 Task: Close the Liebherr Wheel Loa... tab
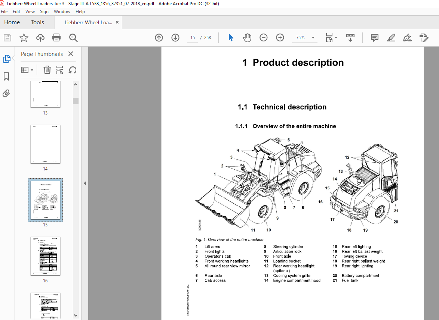[117, 22]
